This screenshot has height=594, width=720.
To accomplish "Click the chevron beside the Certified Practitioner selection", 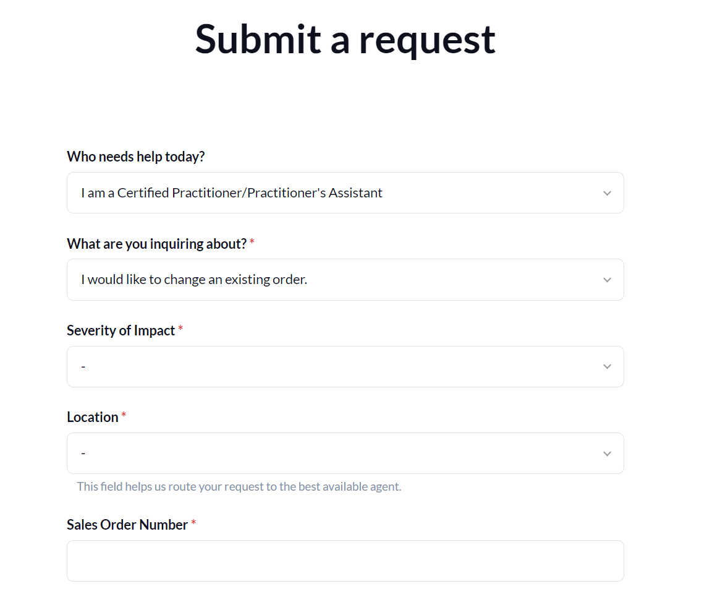I will pos(607,192).
